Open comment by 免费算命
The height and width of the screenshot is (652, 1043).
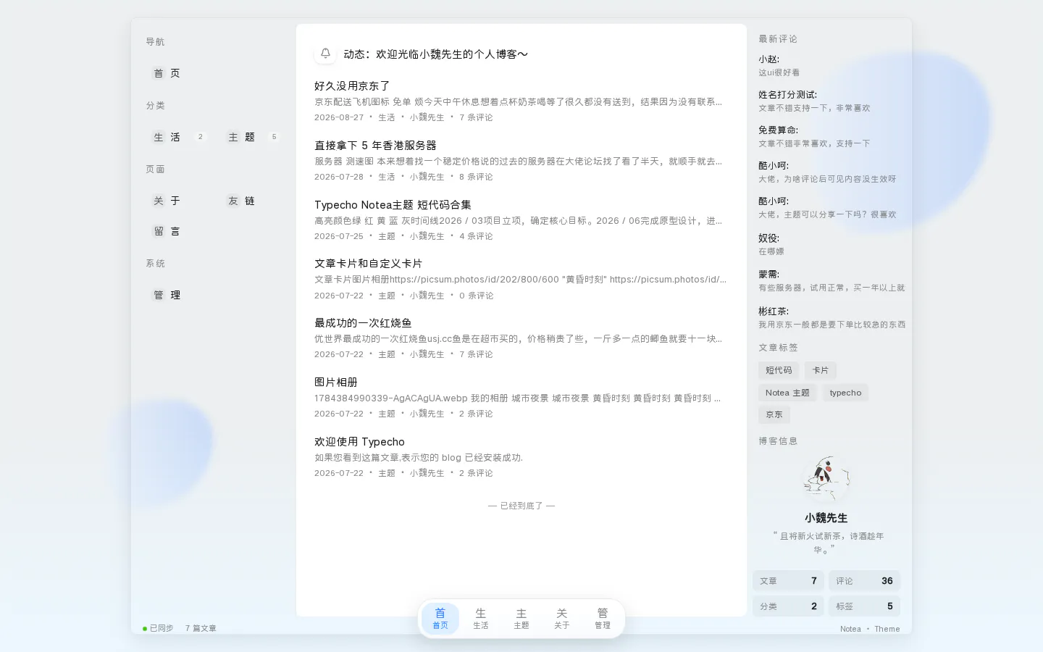tap(829, 137)
